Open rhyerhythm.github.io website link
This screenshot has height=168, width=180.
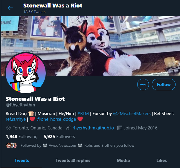pos(93,128)
